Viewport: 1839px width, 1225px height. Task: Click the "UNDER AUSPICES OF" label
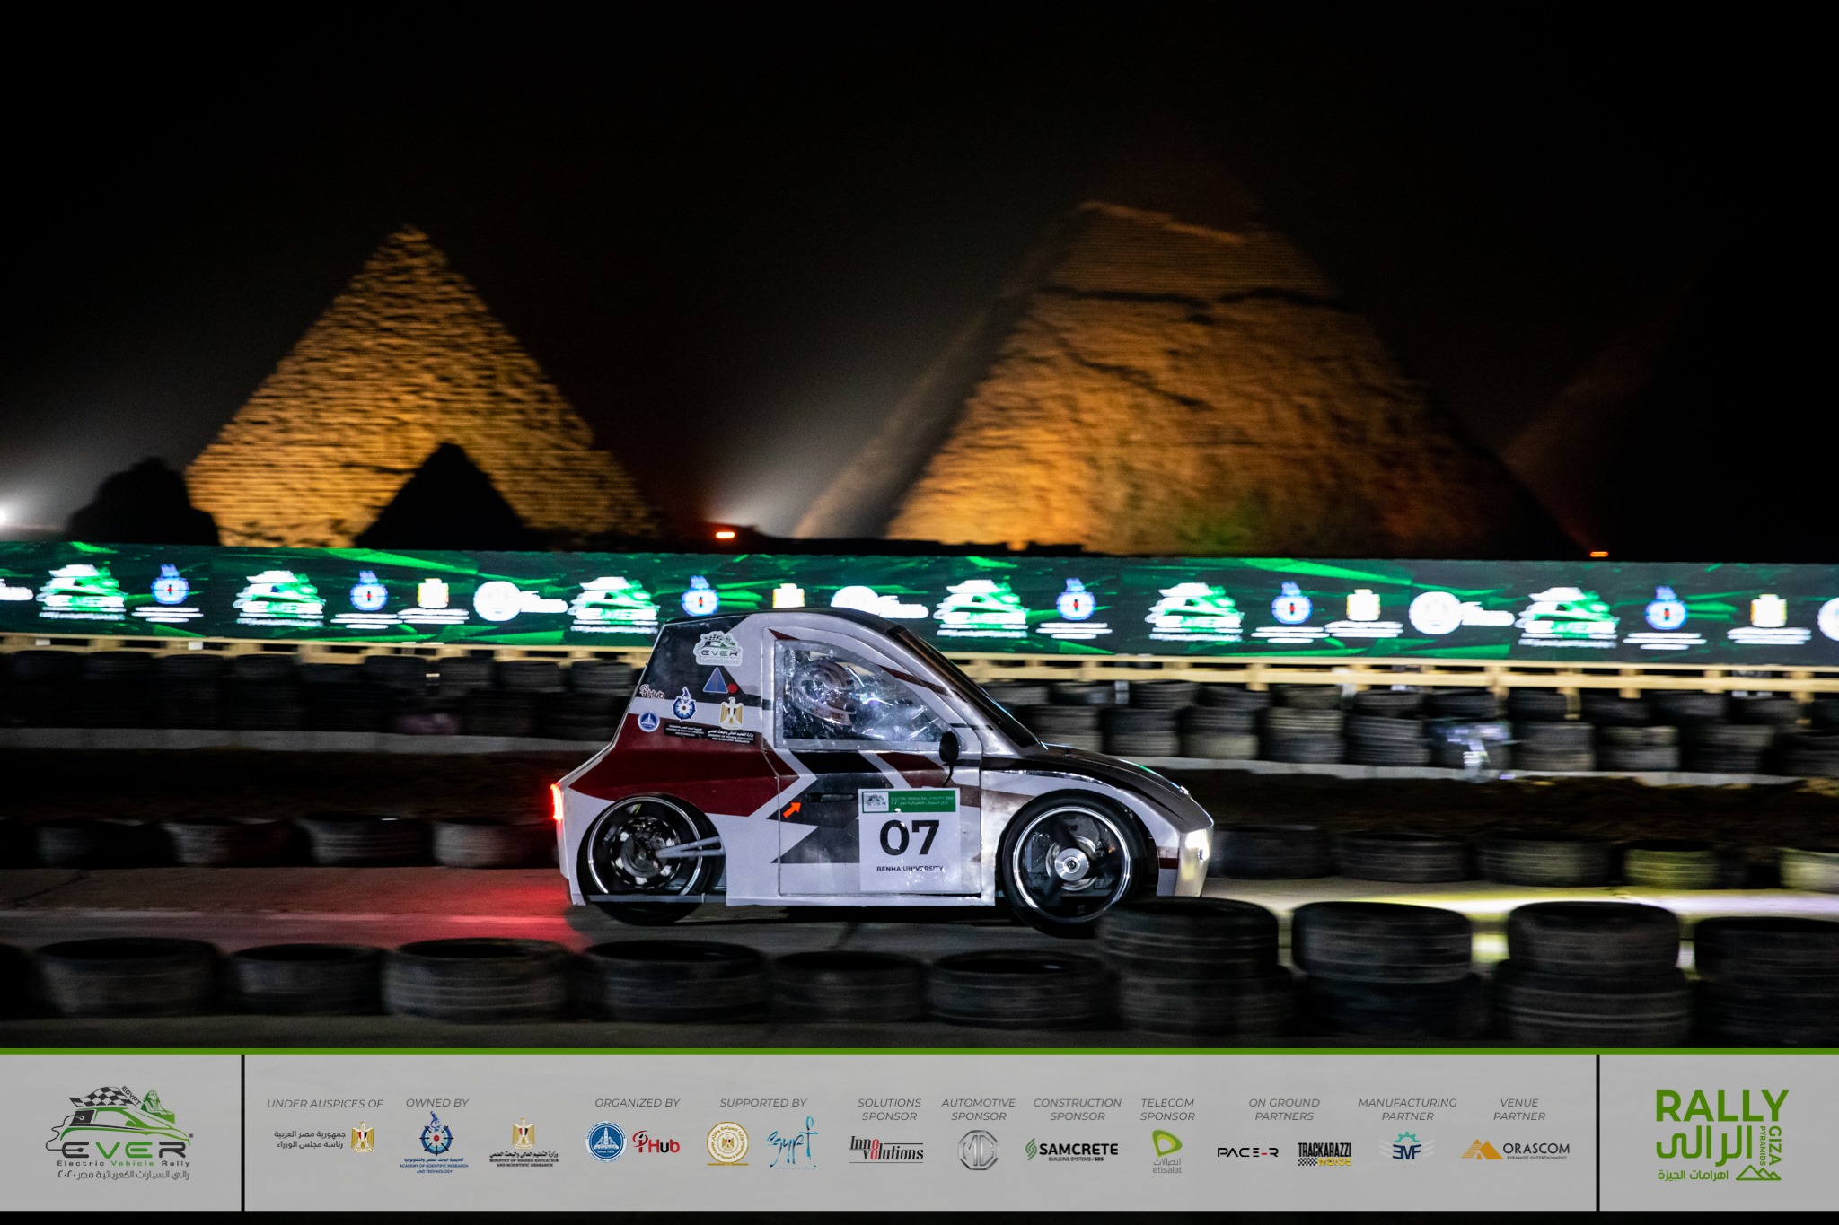325,1103
